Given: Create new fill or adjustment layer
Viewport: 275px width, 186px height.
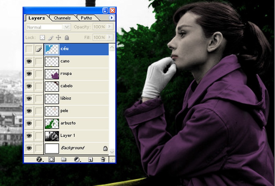Looking at the screenshot, I should [77, 160].
